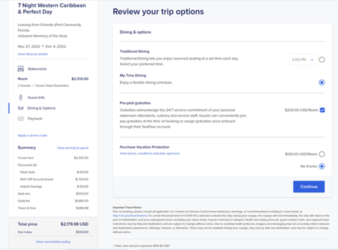Viewport: 338px width, 250px height.
Task: Uncheck the Pre-paid gratuities checkbox
Action: [x=322, y=110]
